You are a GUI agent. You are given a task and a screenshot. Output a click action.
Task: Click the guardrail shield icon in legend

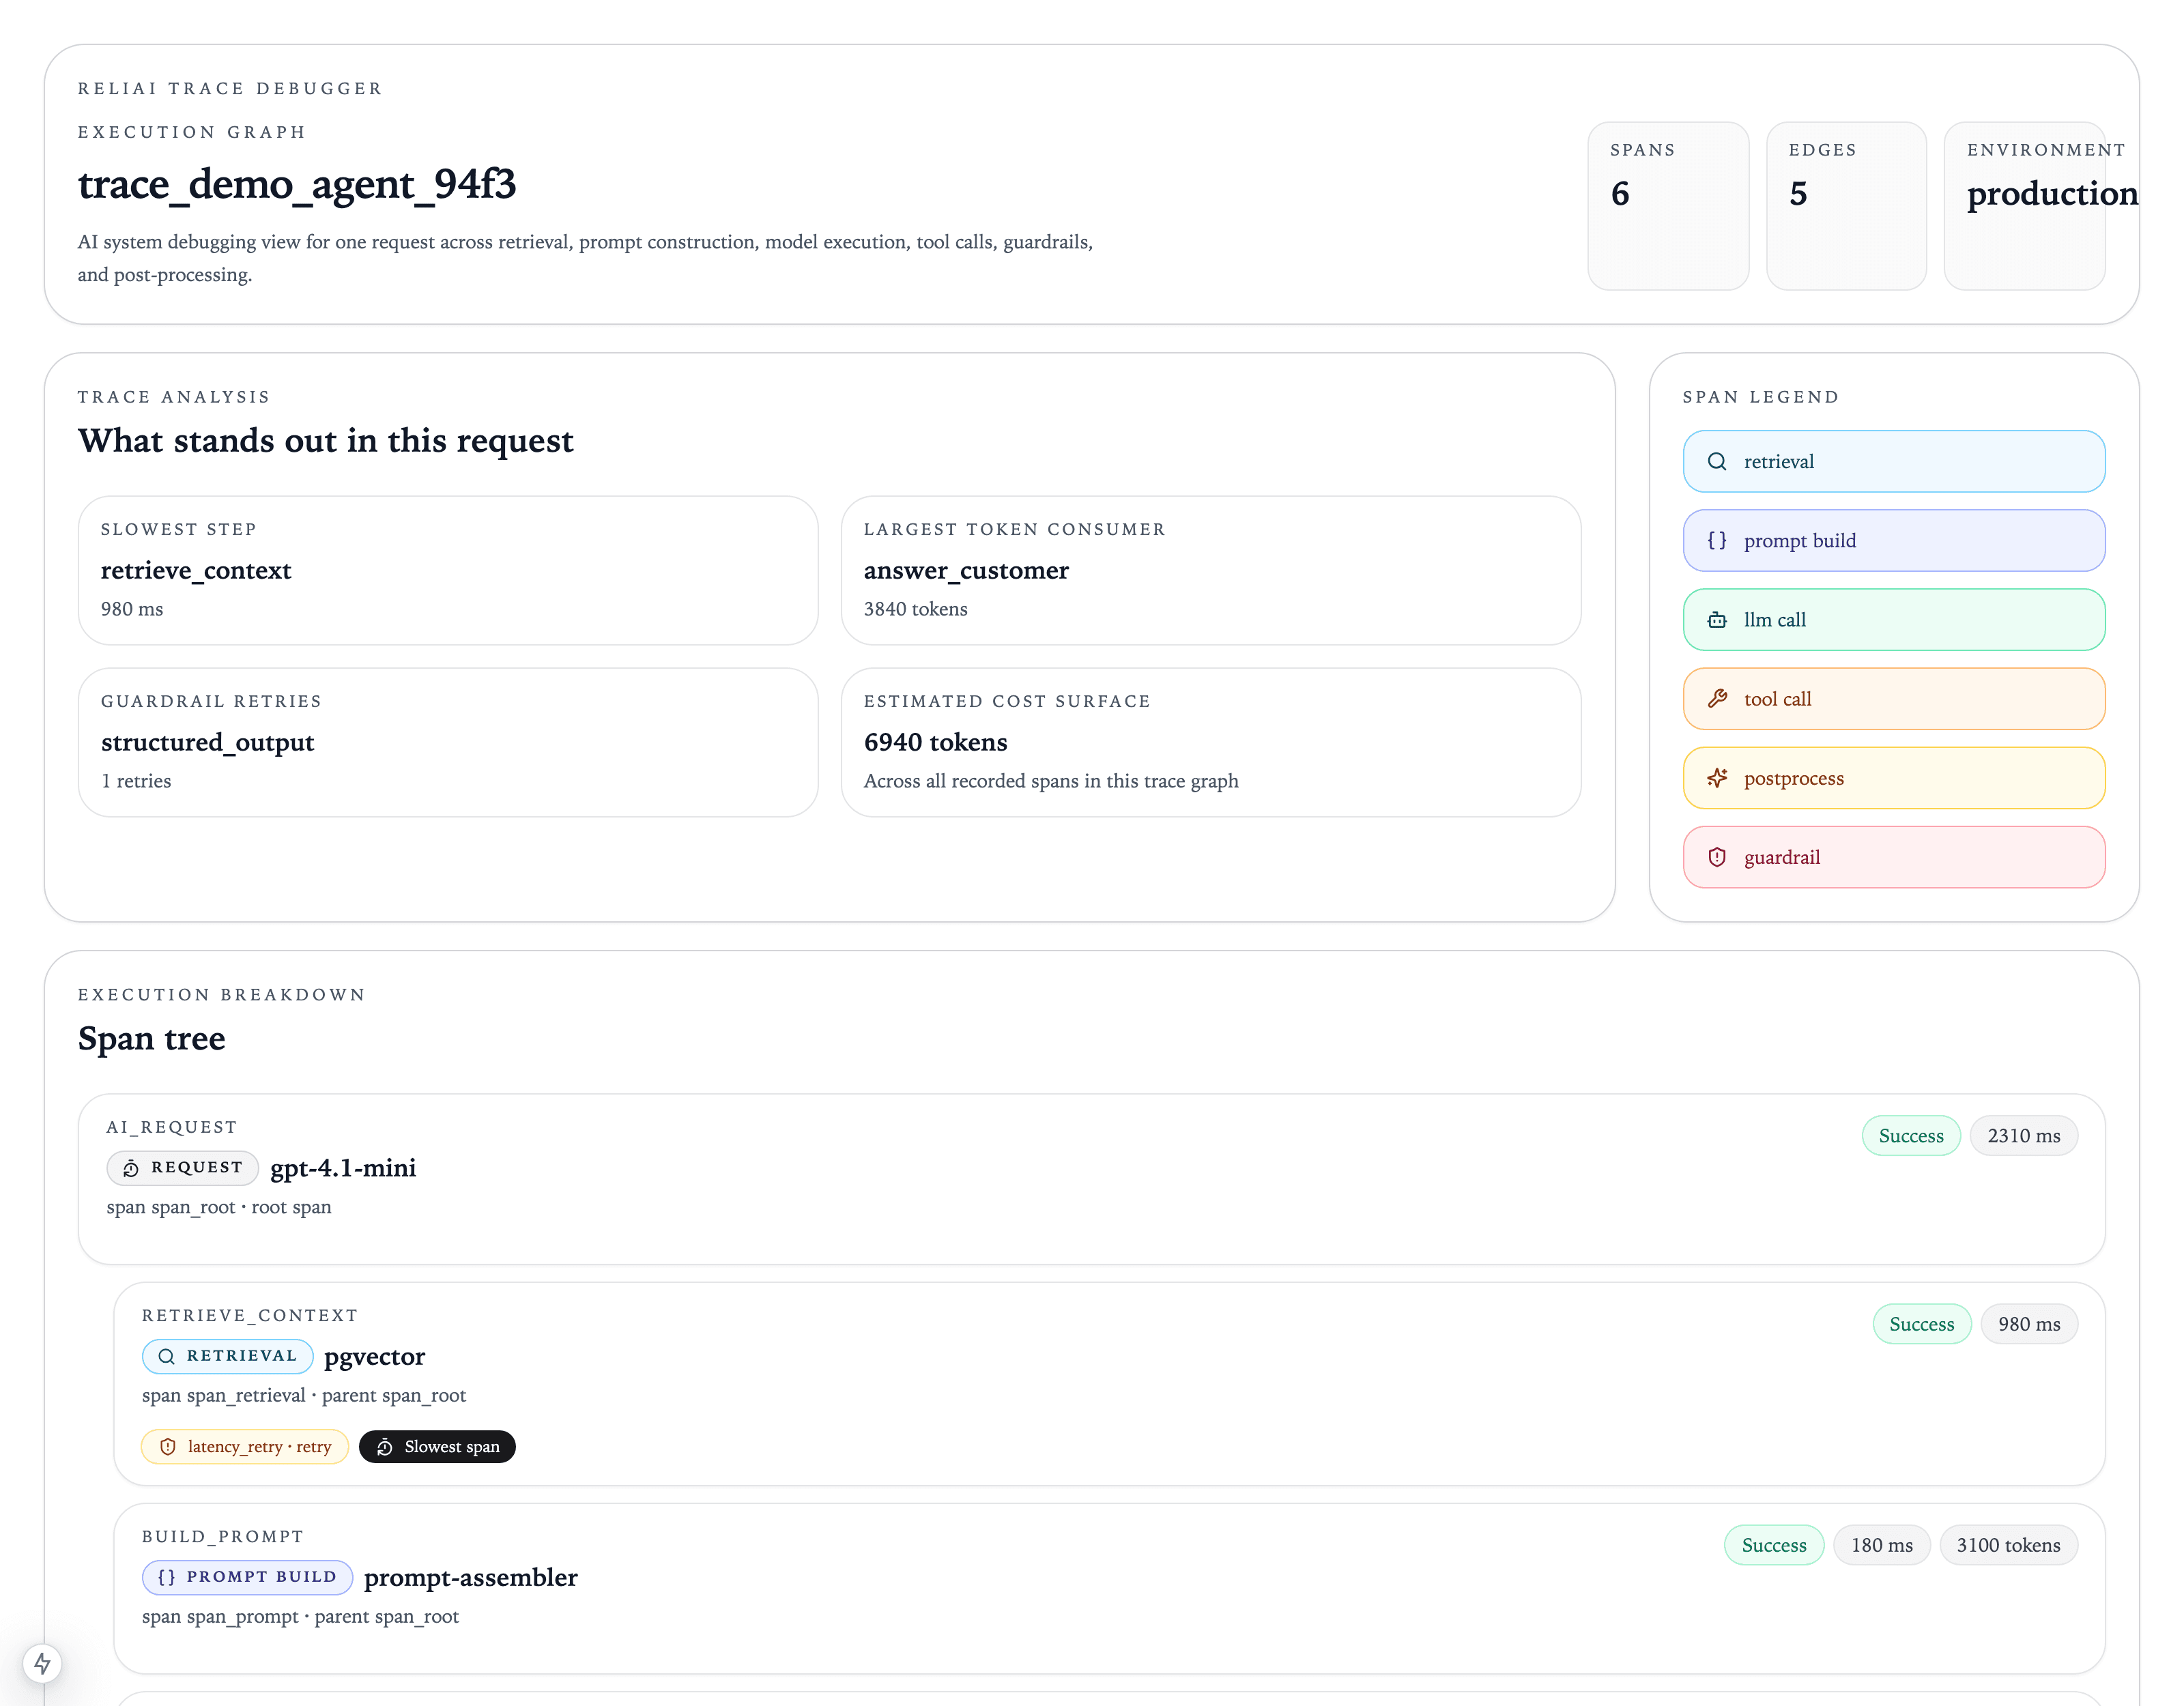(x=1716, y=857)
